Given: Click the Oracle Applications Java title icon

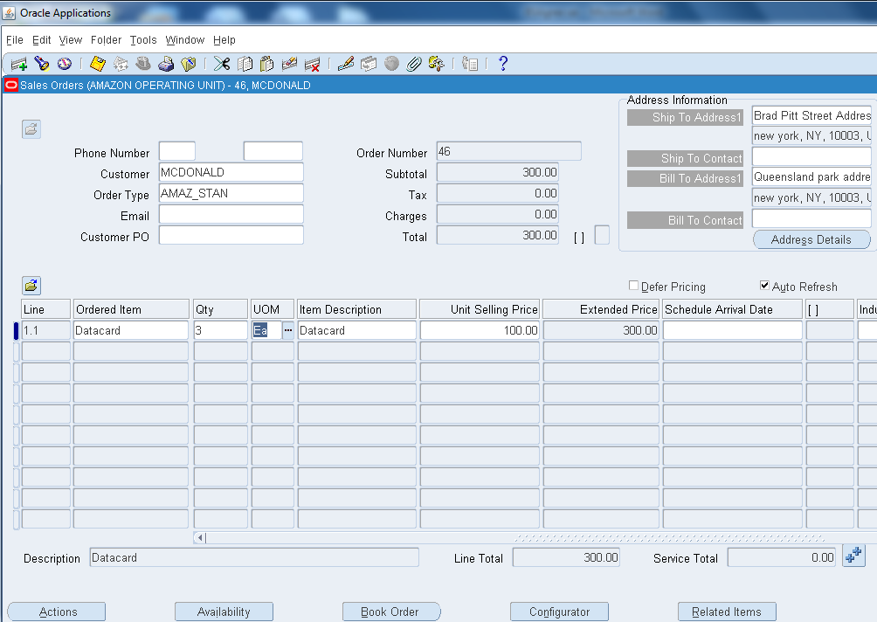Looking at the screenshot, I should pyautogui.click(x=9, y=13).
